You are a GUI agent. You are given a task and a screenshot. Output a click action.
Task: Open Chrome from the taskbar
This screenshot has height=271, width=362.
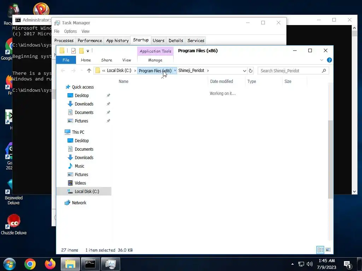pyautogui.click(x=30, y=264)
